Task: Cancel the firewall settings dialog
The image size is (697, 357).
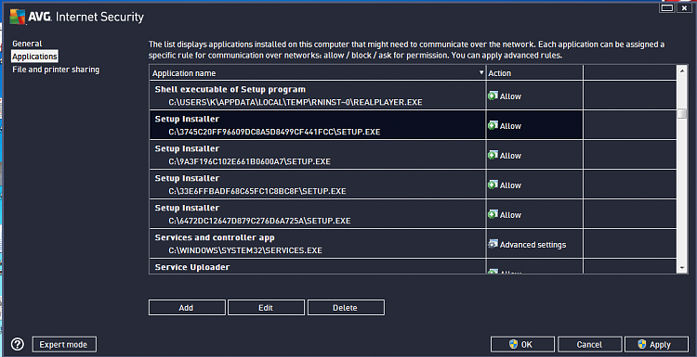Action: [x=589, y=345]
